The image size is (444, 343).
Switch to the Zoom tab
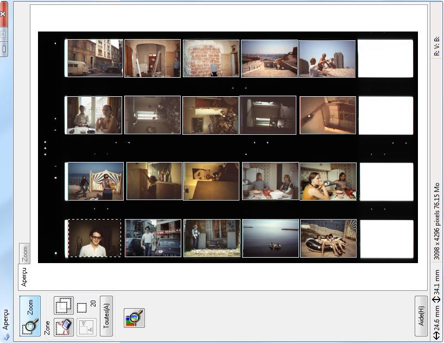click(x=24, y=253)
